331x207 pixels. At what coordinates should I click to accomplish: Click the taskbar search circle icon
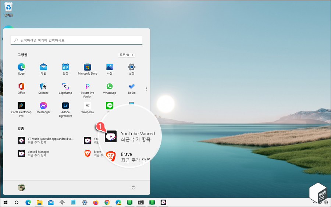click(x=17, y=203)
